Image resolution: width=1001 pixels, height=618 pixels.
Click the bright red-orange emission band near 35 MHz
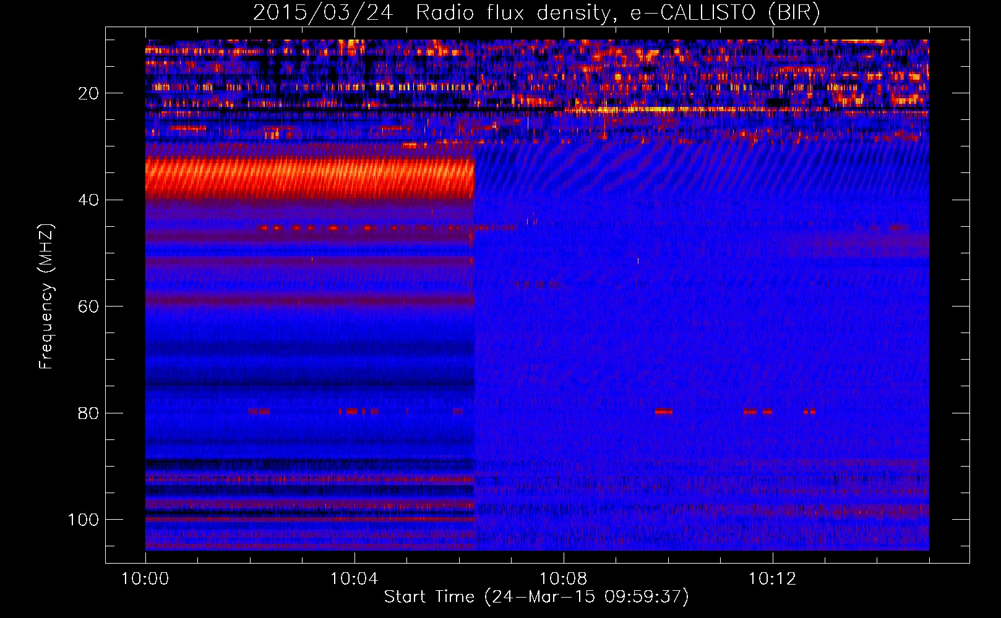[309, 178]
